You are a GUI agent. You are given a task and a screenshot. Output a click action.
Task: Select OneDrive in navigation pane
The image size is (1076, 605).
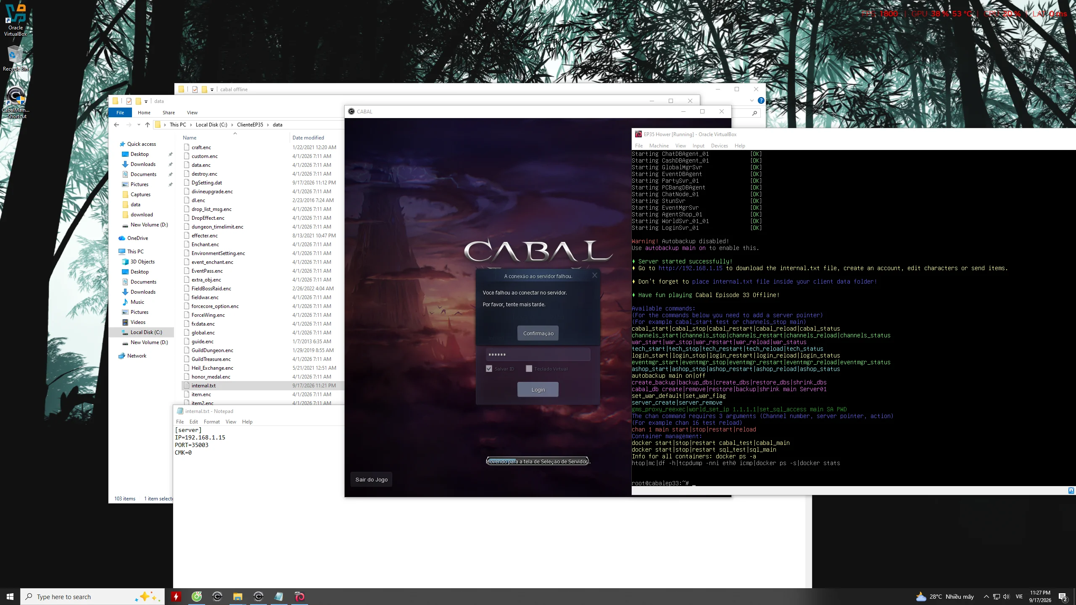137,238
